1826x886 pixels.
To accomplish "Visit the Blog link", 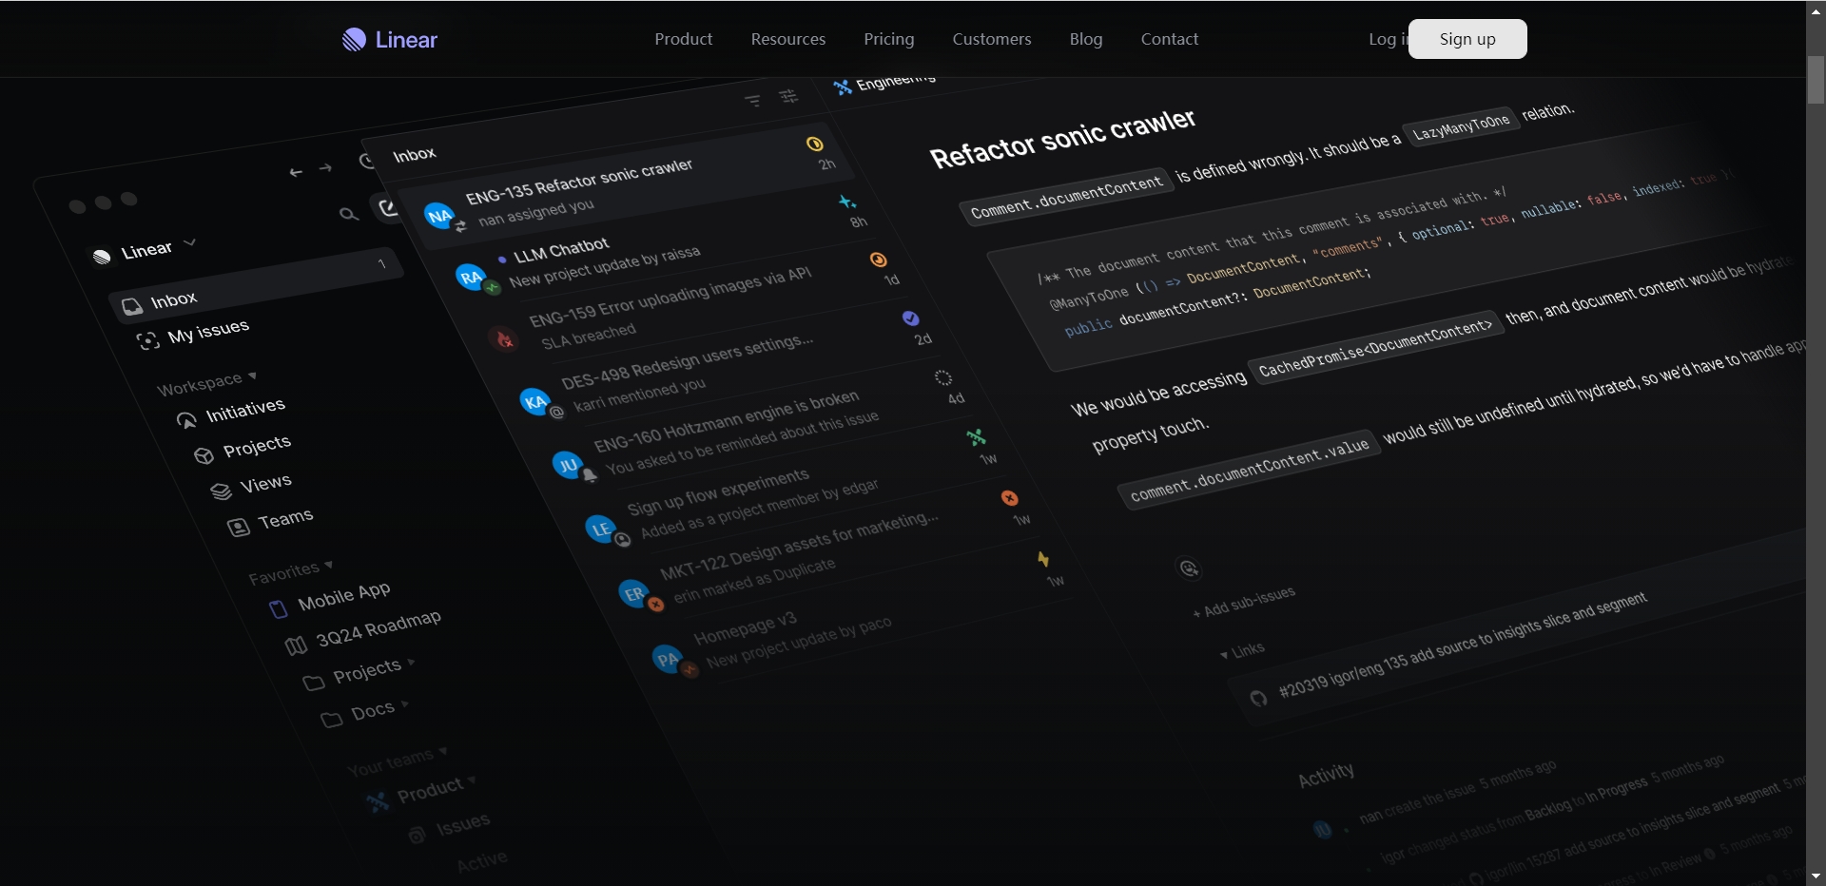I will tap(1085, 39).
